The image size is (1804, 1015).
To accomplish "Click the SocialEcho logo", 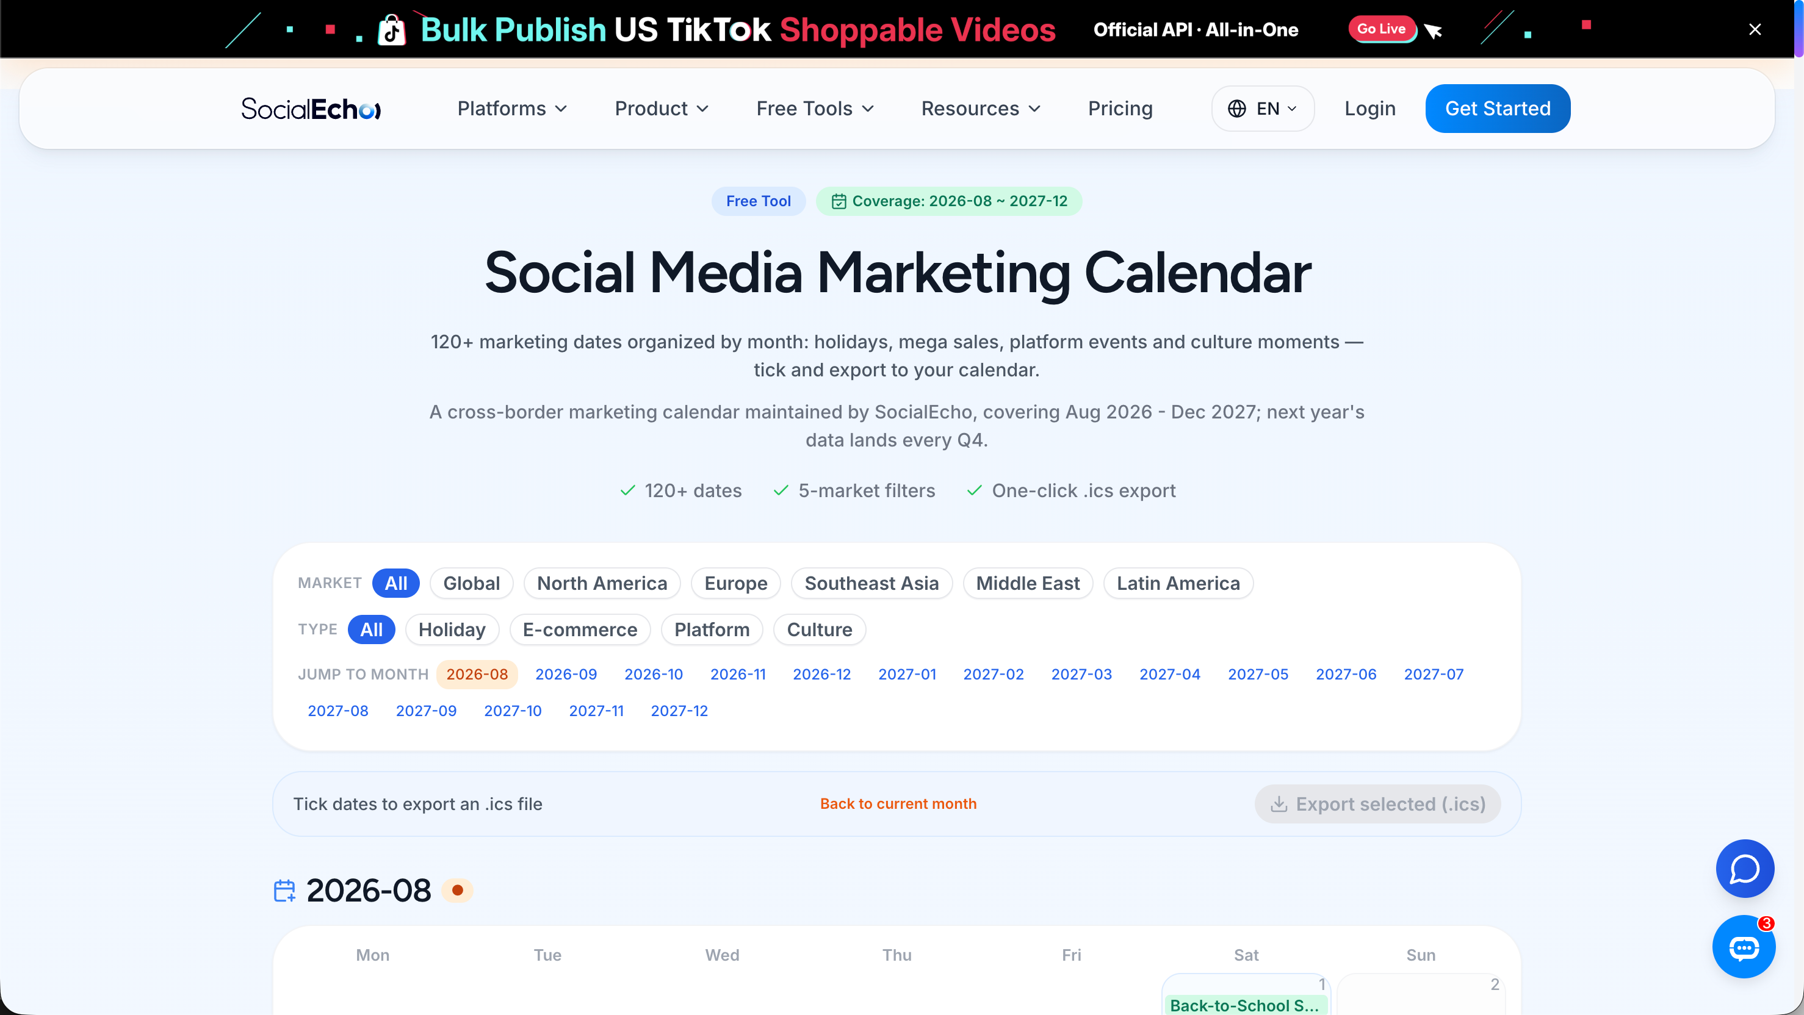I will click(311, 109).
